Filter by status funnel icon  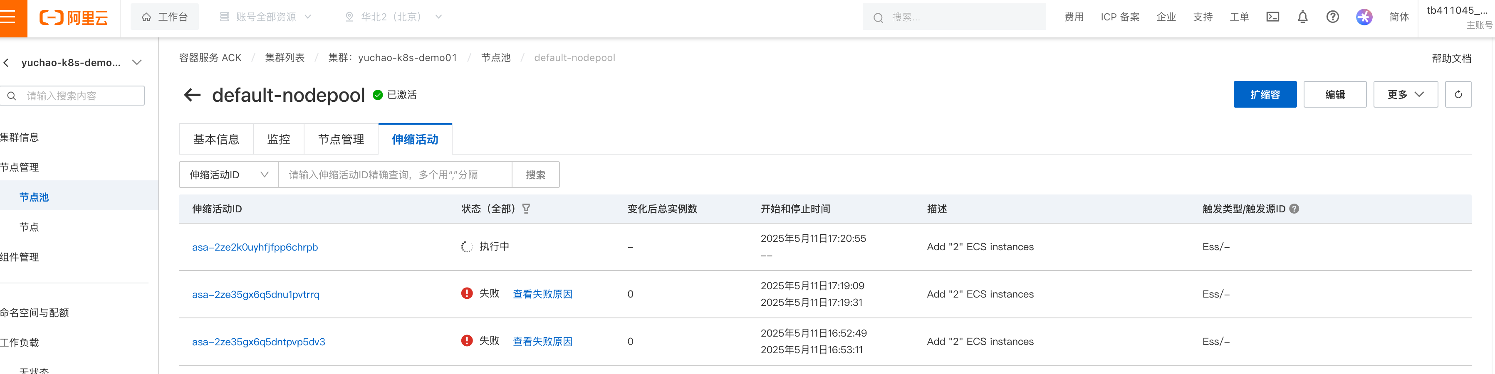[526, 209]
